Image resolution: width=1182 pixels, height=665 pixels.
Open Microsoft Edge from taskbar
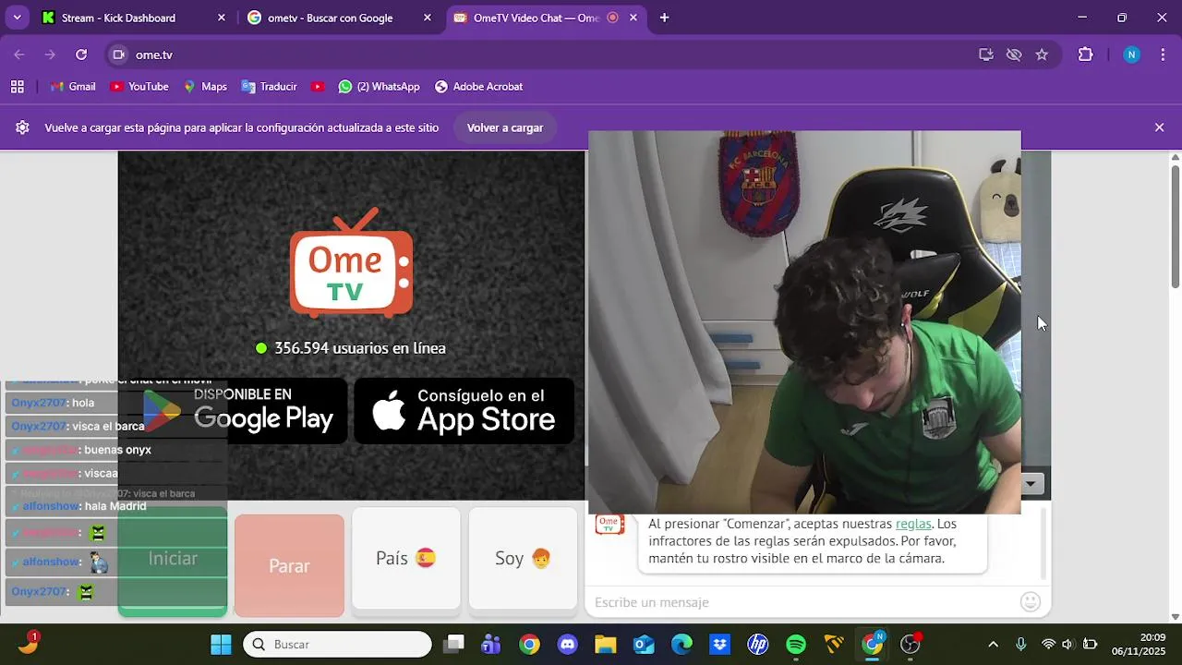click(681, 644)
